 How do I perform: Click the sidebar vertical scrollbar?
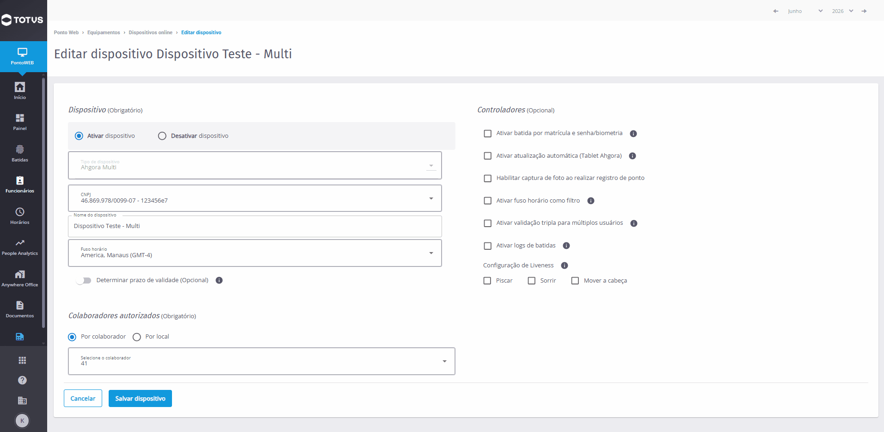(43, 204)
